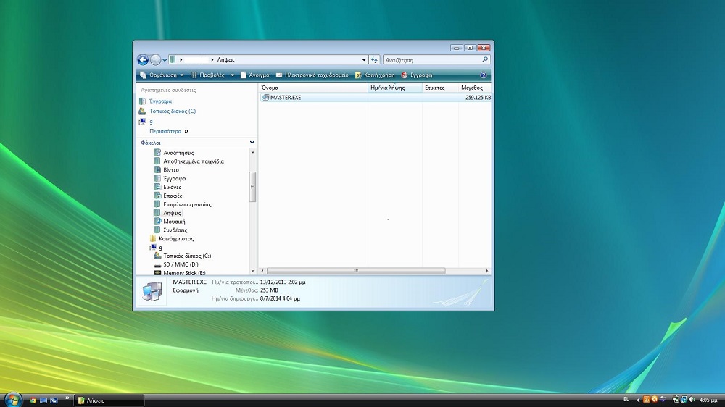
Task: Click the EL language indicator
Action: [626, 400]
